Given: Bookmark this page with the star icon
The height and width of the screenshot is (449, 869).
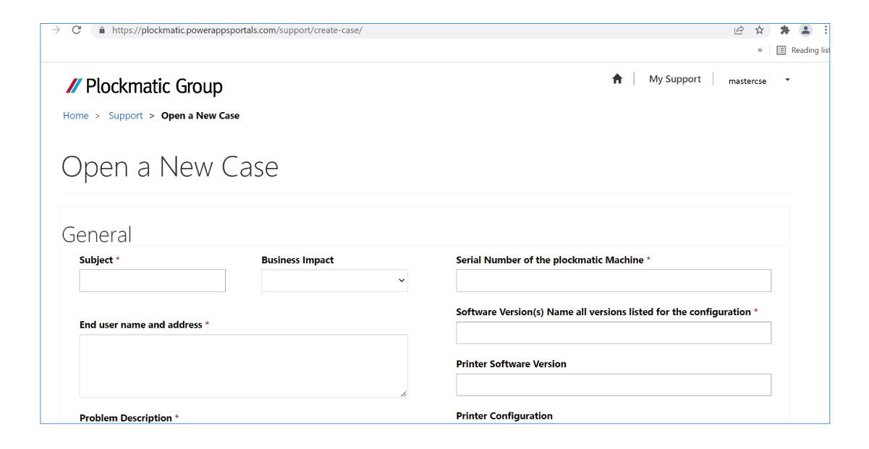Looking at the screenshot, I should [x=758, y=30].
